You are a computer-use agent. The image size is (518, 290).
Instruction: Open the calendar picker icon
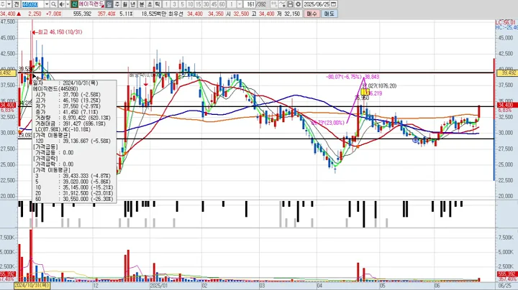(x=334, y=4)
